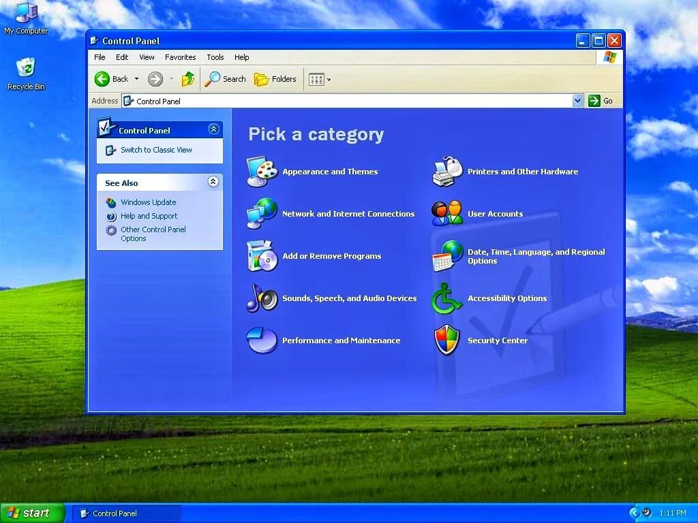
Task: Open the Sounds, Speech, and Audio Devices icon
Action: [x=262, y=298]
